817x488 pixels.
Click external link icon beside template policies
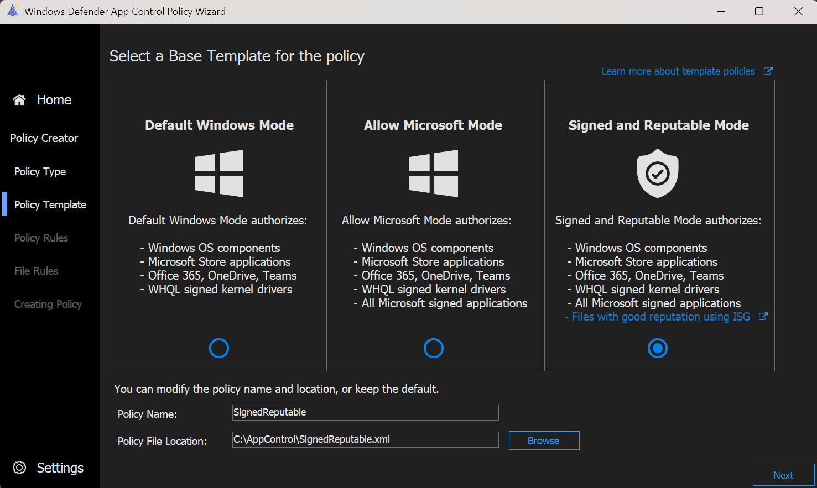click(768, 71)
